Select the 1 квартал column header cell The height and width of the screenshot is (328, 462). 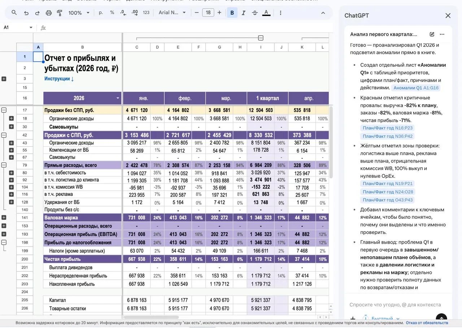click(267, 98)
